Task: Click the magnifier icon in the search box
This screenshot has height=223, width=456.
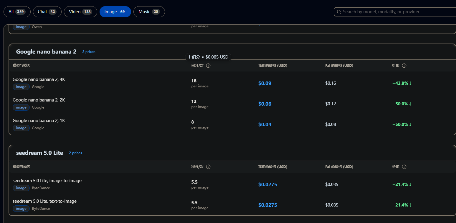Action: (339, 12)
